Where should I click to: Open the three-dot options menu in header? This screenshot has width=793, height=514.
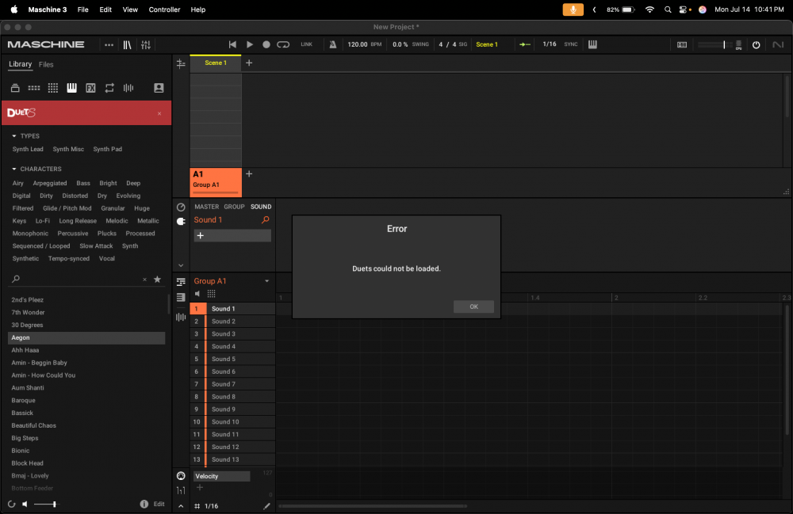[x=109, y=45]
